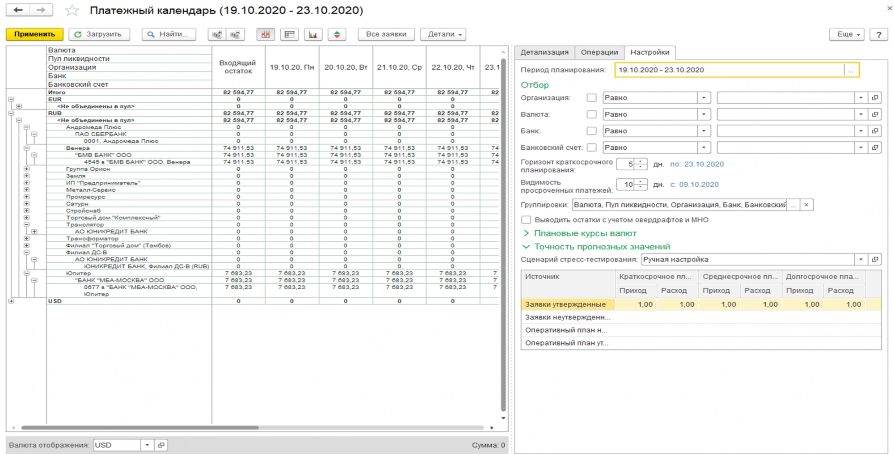Toggle the table view icon in toolbar
Viewport: 894px width, 455px height.
point(289,34)
